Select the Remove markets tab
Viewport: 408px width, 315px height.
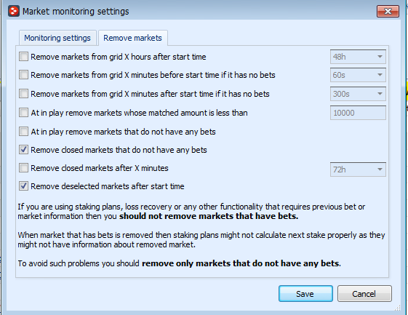(x=132, y=38)
